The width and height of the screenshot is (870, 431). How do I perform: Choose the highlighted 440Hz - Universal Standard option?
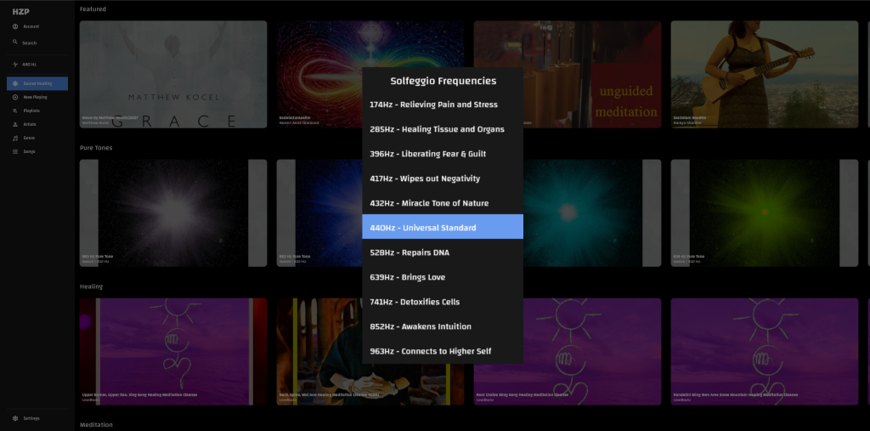442,228
